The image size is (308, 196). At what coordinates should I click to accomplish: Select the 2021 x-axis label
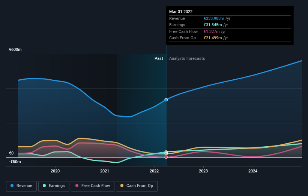[105, 171]
